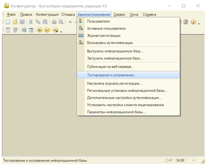This screenshot has height=165, width=207.
Task: Choose Загрузить информационную базу...
Action: (x=128, y=58)
